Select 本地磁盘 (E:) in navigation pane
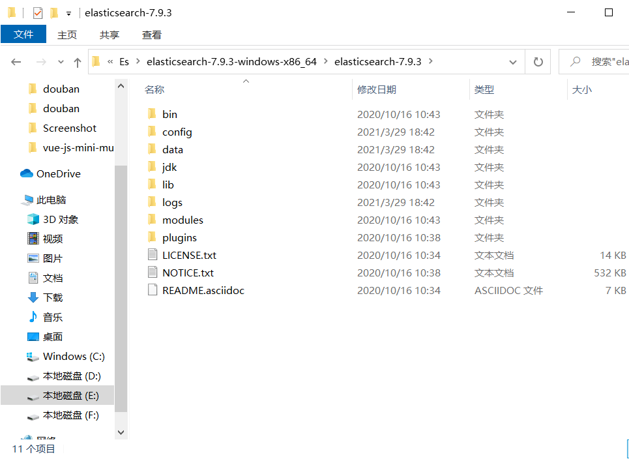The image size is (629, 459). [x=57, y=396]
